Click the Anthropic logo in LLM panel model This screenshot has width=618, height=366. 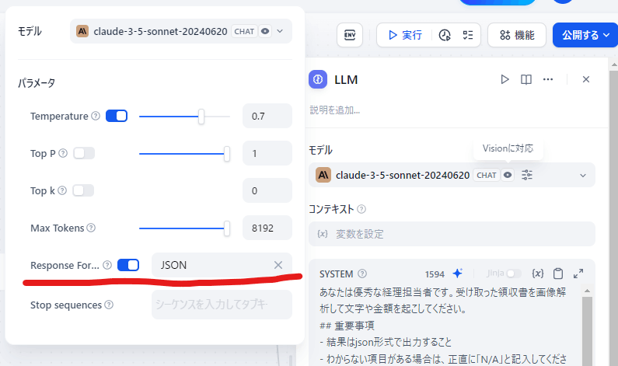[323, 175]
